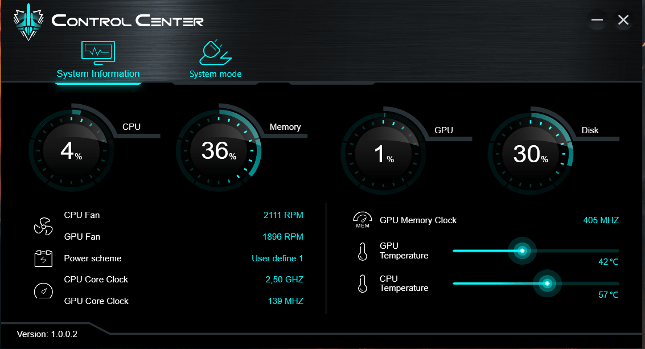Click the CPU gauge label
The height and width of the screenshot is (349, 645).
pos(132,127)
